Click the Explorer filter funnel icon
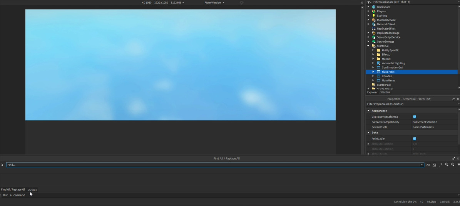This screenshot has height=206, width=460. [x=369, y=2]
